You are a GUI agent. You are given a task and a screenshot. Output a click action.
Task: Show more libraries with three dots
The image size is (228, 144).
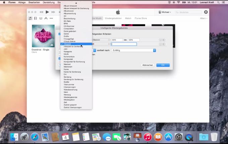(x=51, y=18)
